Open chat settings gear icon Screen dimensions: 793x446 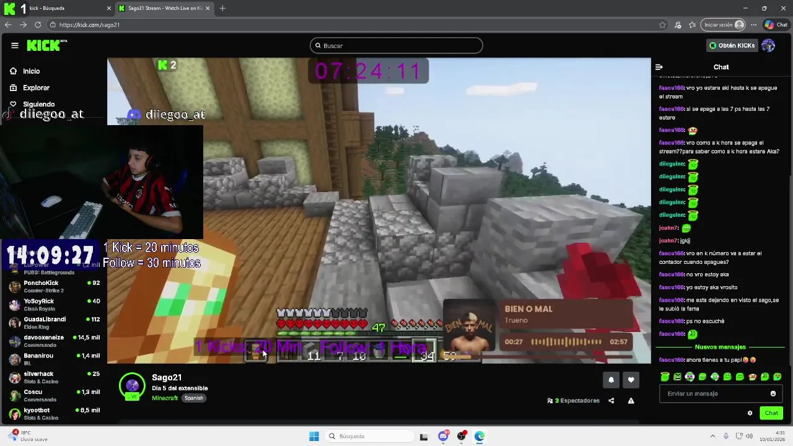click(750, 413)
